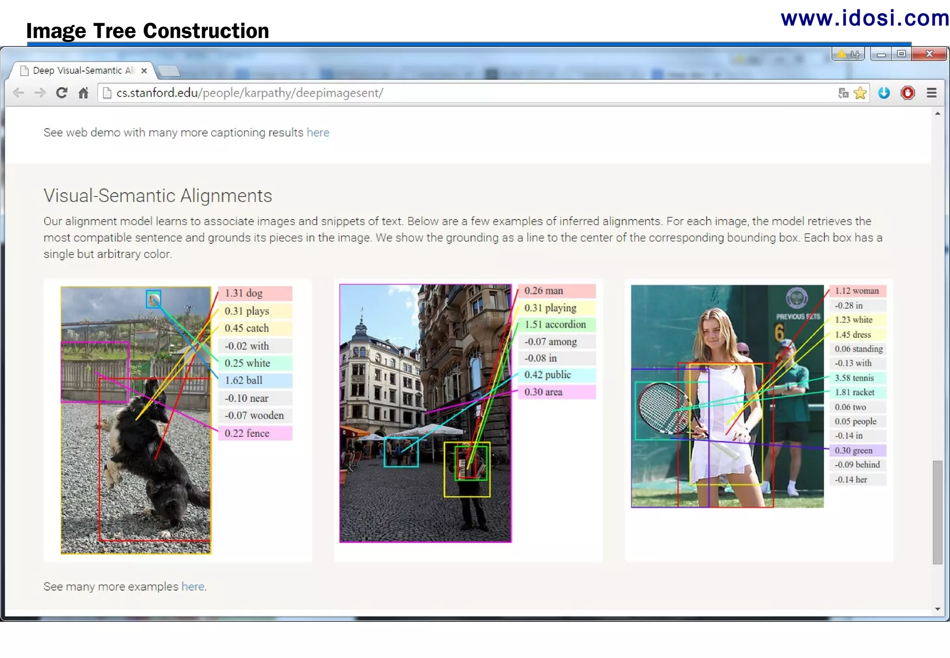Screen dimensions: 950x658
Task: Click the '1.81 racket' label
Action: pyautogui.click(x=858, y=393)
